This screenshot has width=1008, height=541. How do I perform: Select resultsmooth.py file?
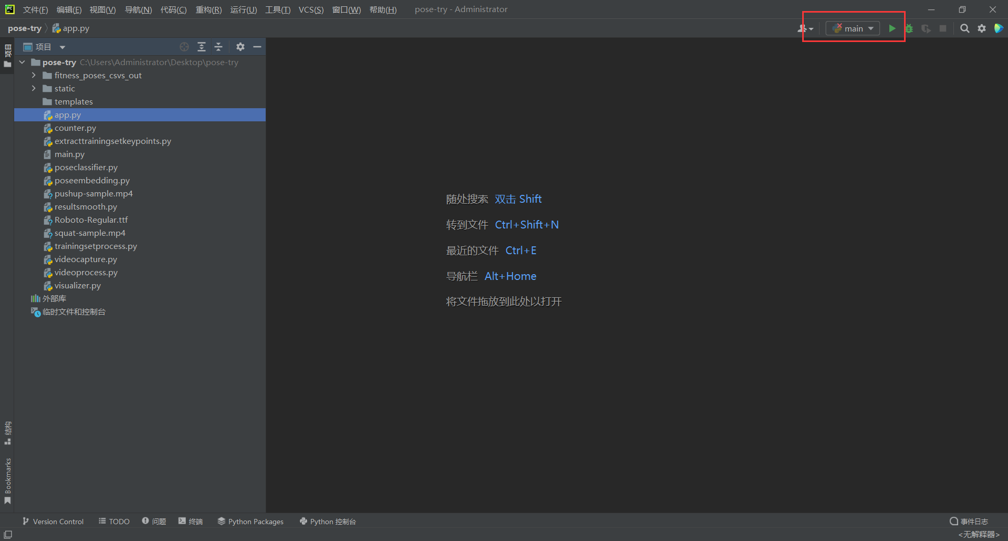click(86, 206)
